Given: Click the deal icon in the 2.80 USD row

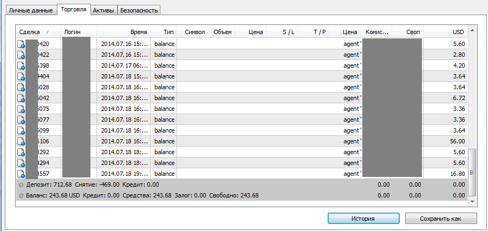Looking at the screenshot, I should coord(21,55).
